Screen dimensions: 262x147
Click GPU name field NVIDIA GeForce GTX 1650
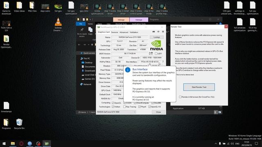(x=130, y=37)
